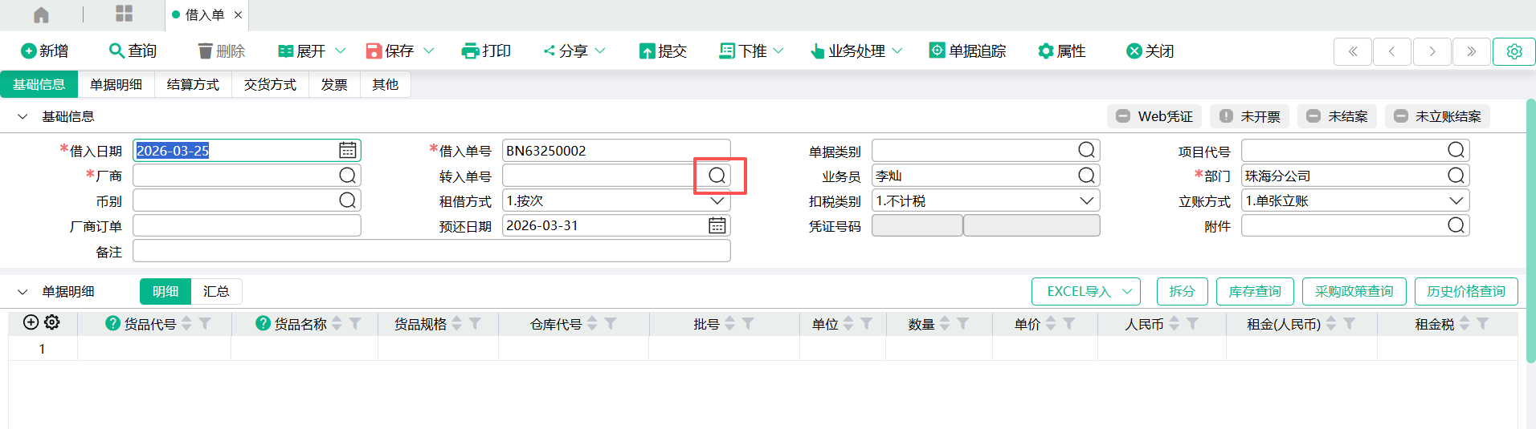The width and height of the screenshot is (1536, 429).
Task: Click the 转入单号 search magnifier icon
Action: [x=717, y=176]
